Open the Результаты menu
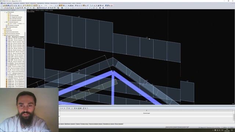235x132 pixels. tap(33, 3)
